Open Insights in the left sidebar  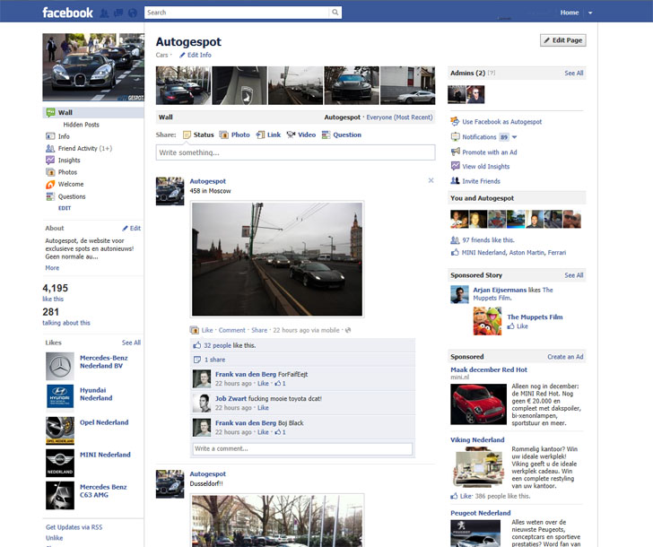pyautogui.click(x=69, y=161)
